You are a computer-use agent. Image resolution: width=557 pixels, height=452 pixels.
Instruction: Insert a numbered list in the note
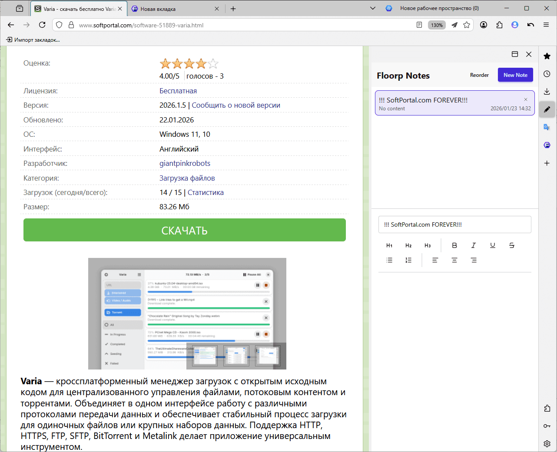click(x=408, y=260)
